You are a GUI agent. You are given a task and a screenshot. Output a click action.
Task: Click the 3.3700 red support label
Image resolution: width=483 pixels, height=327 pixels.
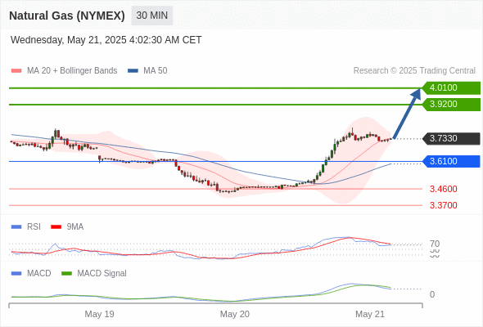point(444,205)
